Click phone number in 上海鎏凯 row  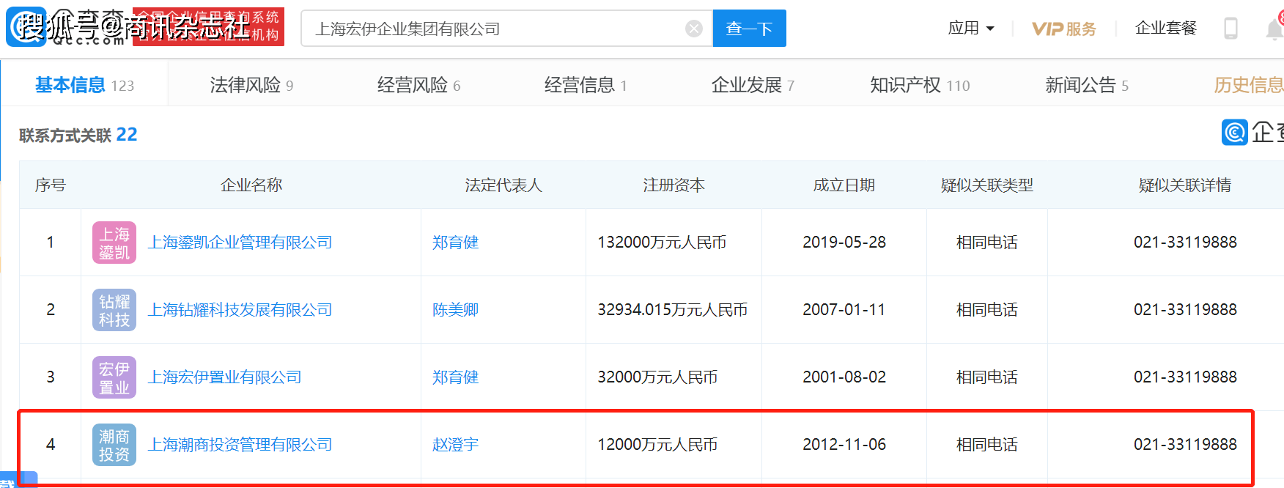pyautogui.click(x=1185, y=243)
